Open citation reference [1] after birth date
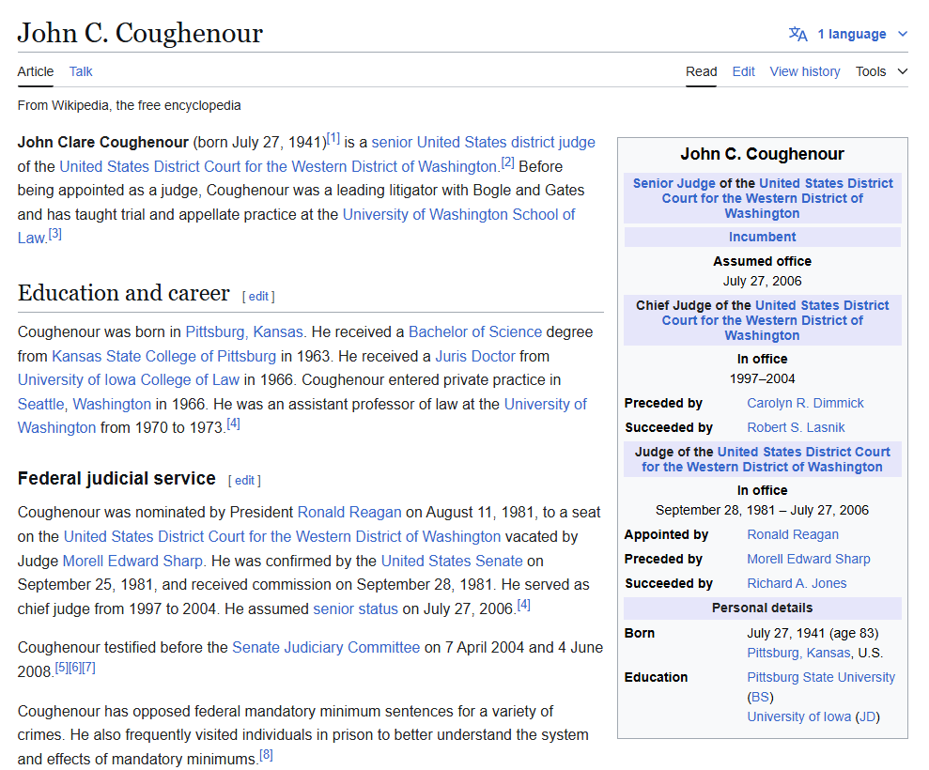This screenshot has width=929, height=770. pos(333,139)
